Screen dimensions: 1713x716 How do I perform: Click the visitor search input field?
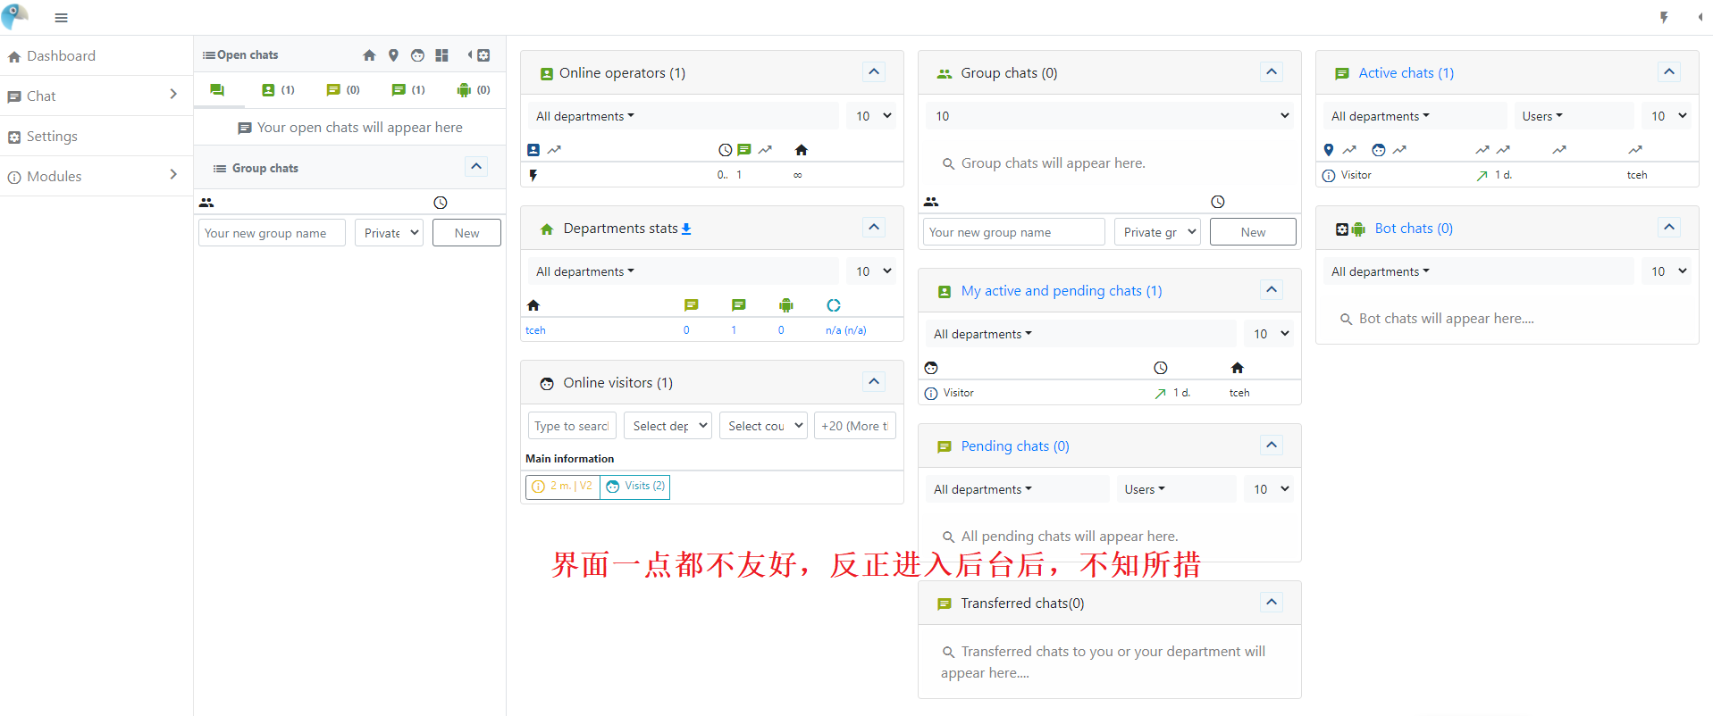tap(571, 426)
